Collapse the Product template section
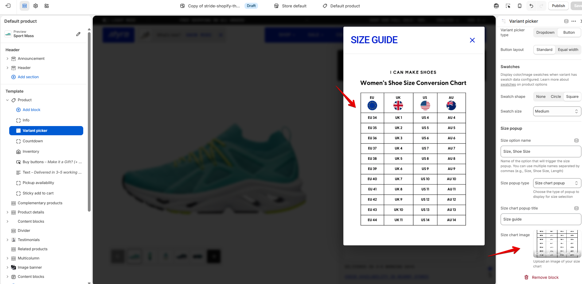 [7, 100]
